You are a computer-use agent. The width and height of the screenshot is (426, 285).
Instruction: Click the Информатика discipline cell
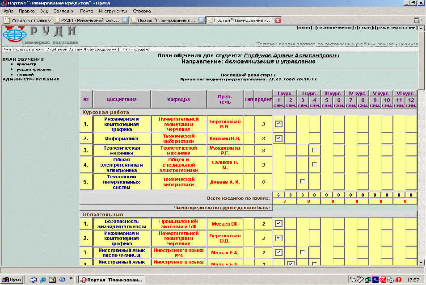point(122,138)
